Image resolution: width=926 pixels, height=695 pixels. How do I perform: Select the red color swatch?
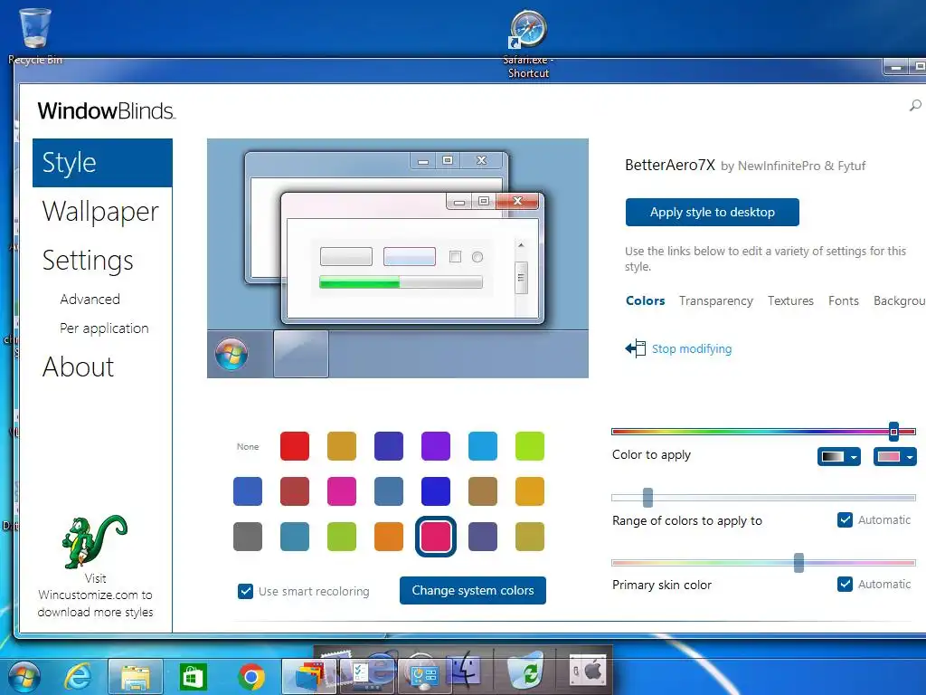click(295, 446)
